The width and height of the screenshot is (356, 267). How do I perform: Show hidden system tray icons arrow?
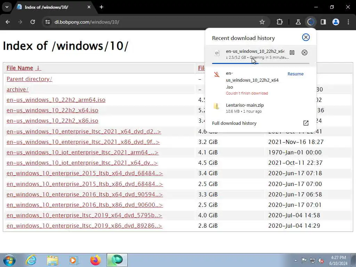[x=296, y=260]
